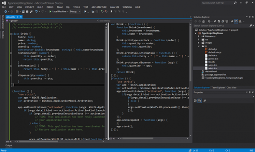Click the Open File toolbar icon

pyautogui.click(x=23, y=12)
